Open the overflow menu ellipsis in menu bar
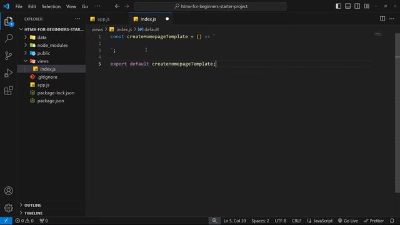 tap(97, 6)
